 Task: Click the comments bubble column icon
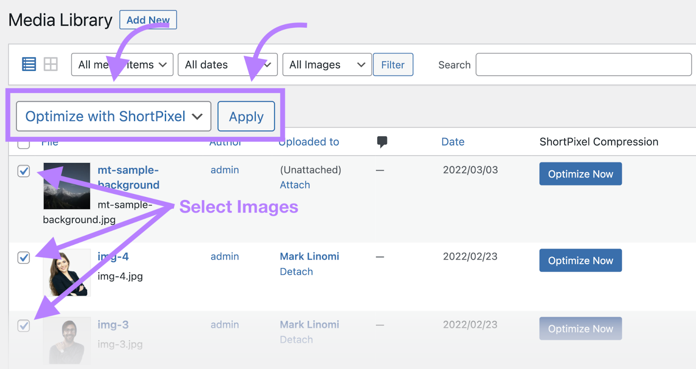[382, 142]
